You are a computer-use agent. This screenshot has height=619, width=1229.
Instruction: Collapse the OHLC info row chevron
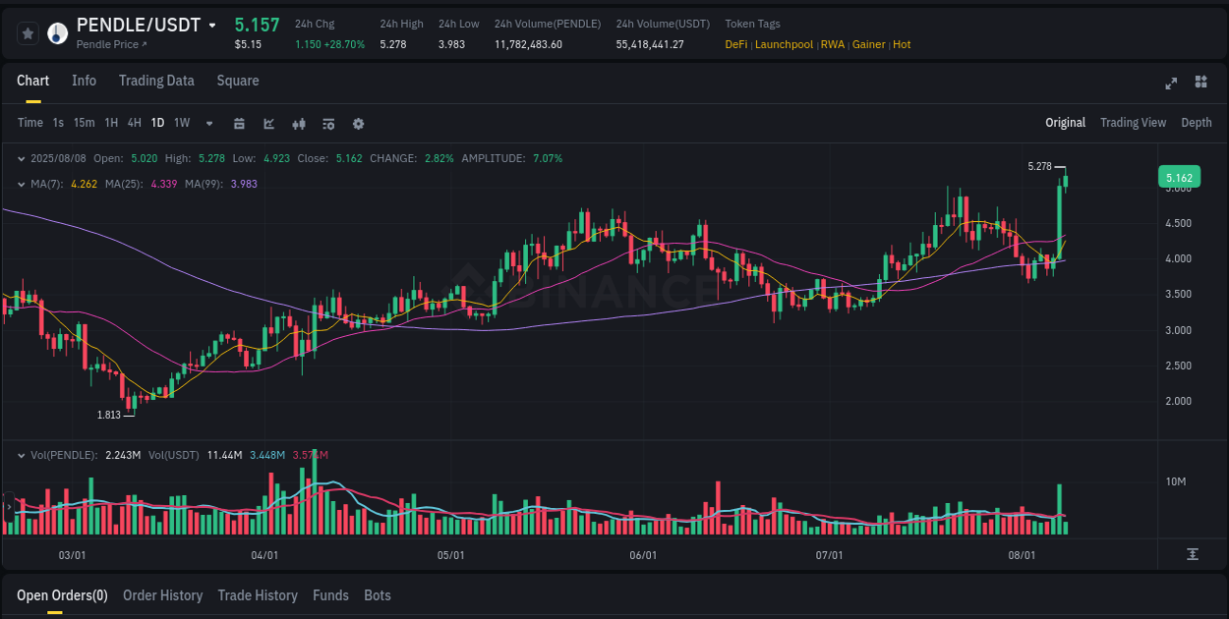(x=22, y=158)
